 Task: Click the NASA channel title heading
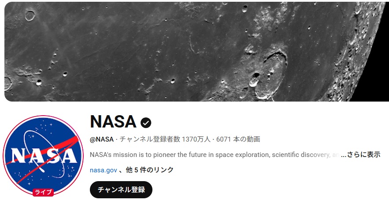[113, 122]
